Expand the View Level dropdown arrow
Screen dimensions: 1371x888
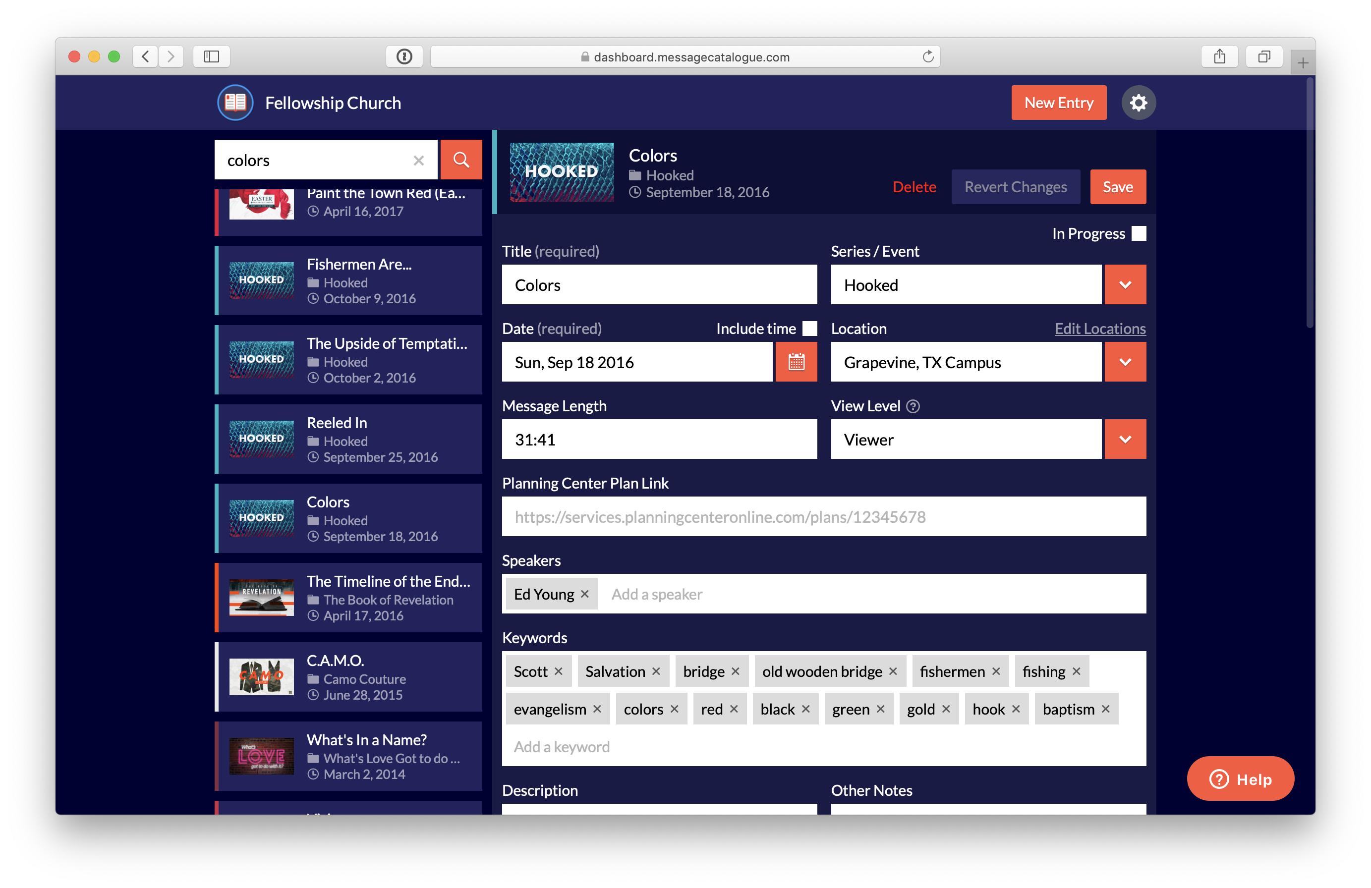(x=1125, y=440)
